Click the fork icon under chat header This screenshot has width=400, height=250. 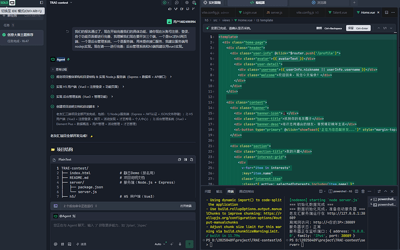click(x=176, y=9)
